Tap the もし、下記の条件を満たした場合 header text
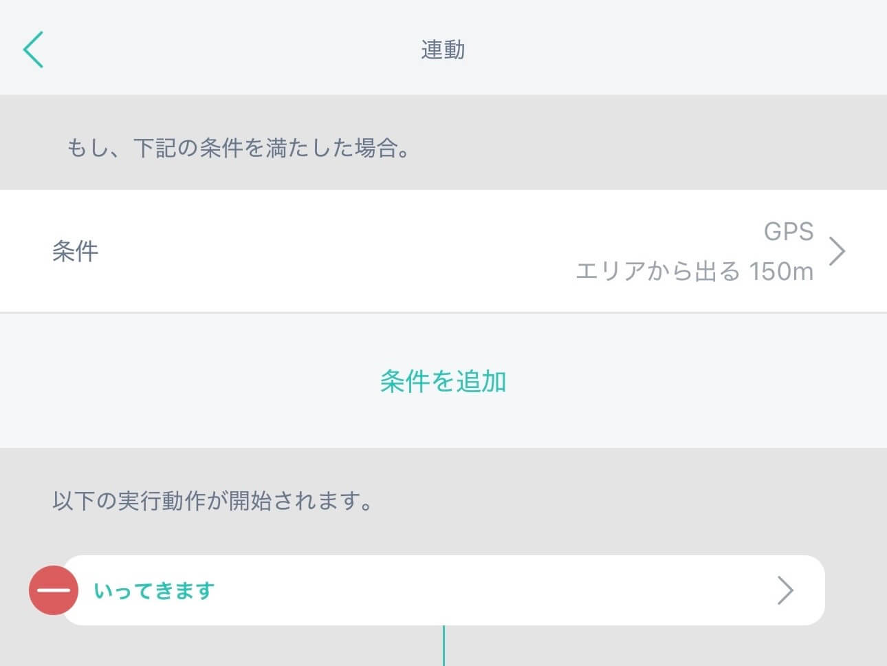Screen dimensions: 887x666 pos(238,148)
